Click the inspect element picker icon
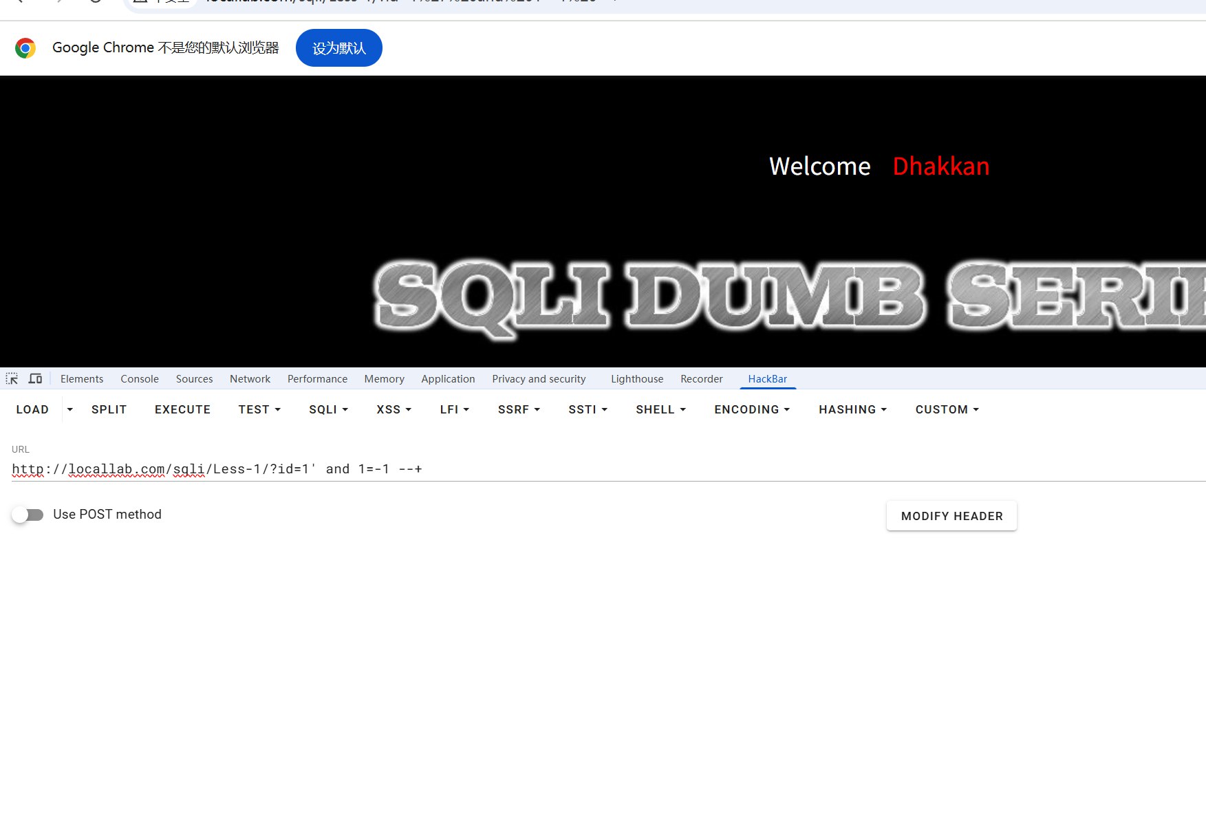 click(x=12, y=379)
